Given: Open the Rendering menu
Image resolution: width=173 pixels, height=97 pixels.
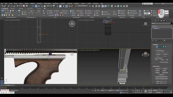Looking at the screenshot, I should point(55,4).
